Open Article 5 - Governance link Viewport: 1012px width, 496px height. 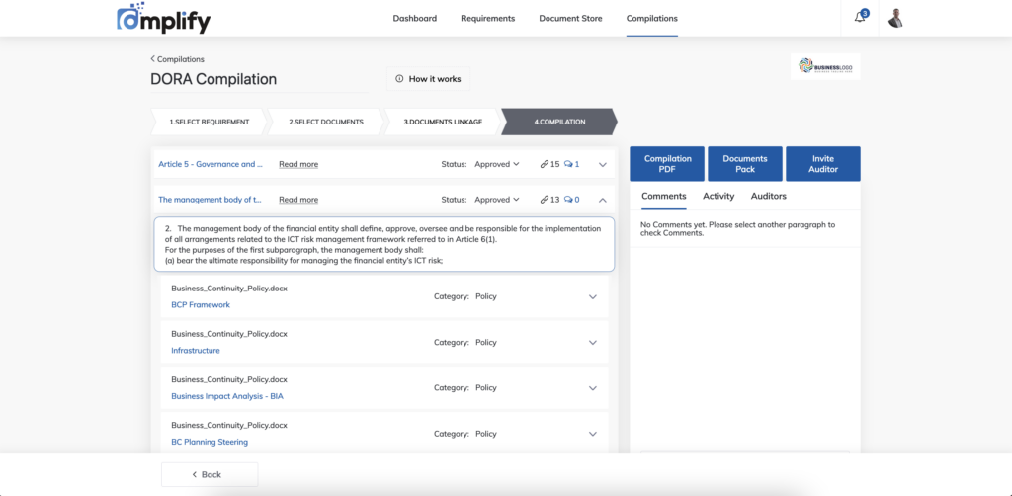(211, 164)
